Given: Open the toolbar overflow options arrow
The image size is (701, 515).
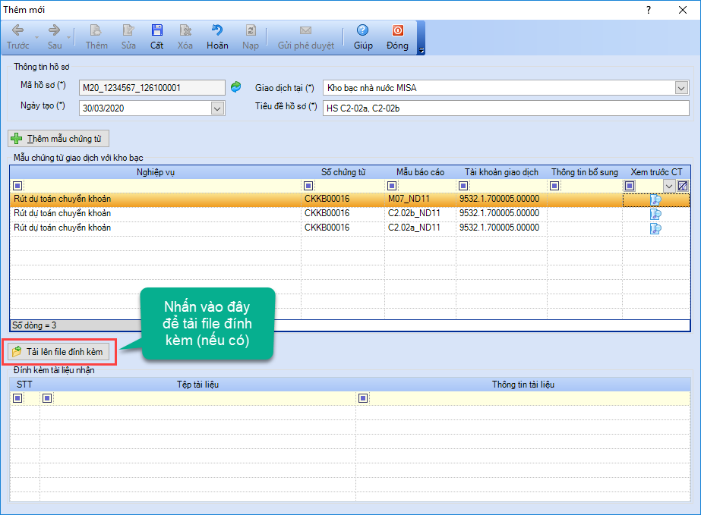Looking at the screenshot, I should pyautogui.click(x=422, y=51).
